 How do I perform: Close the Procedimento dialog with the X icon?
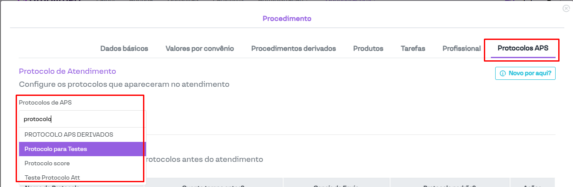click(x=566, y=9)
